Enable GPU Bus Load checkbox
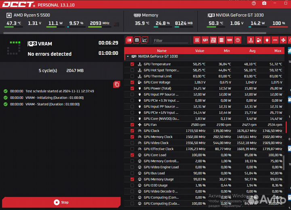The height and width of the screenshot is (210, 291). [x=132, y=173]
